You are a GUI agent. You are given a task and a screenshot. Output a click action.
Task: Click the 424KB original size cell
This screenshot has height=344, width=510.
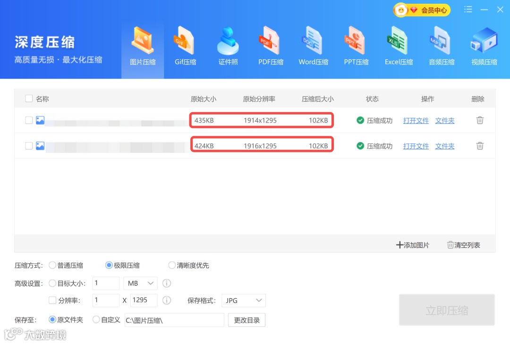tap(204, 146)
